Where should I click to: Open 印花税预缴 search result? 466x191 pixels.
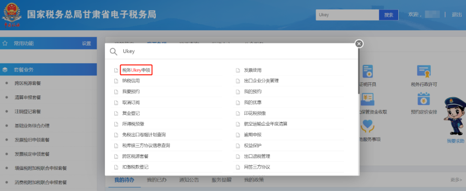[255, 113]
